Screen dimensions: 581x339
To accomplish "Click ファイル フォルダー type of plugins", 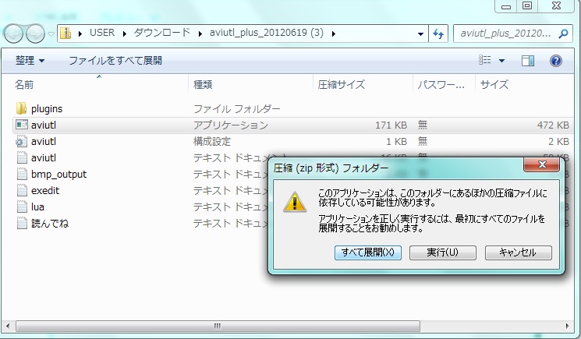I will coord(237,109).
